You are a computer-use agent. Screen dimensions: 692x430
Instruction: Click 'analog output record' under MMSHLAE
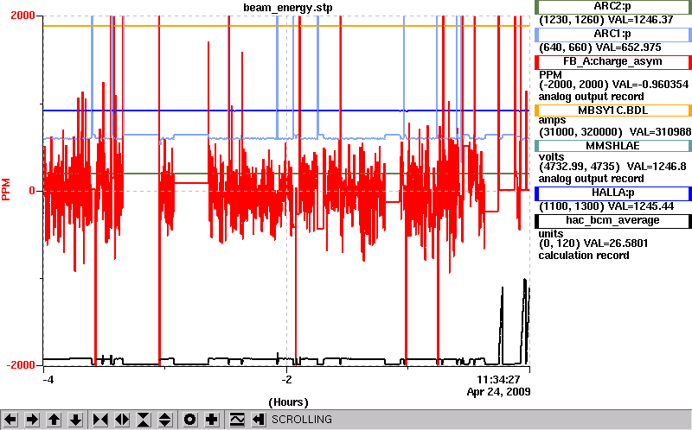[591, 179]
